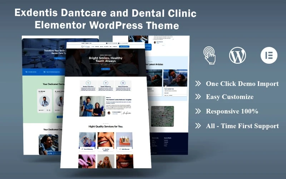Click the map preview on the right page
Viewport: 286px width, 179px height.
click(162, 116)
